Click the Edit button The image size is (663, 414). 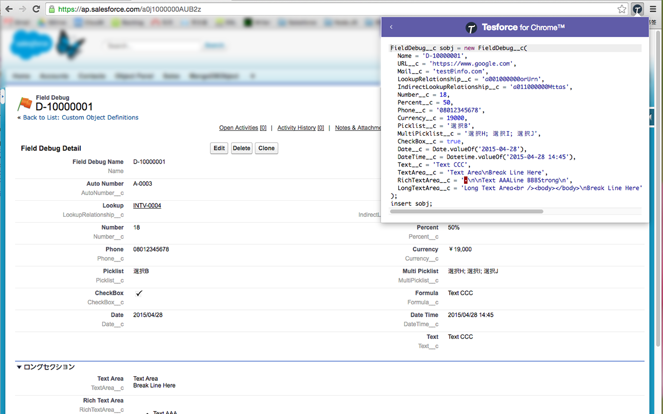pyautogui.click(x=220, y=149)
